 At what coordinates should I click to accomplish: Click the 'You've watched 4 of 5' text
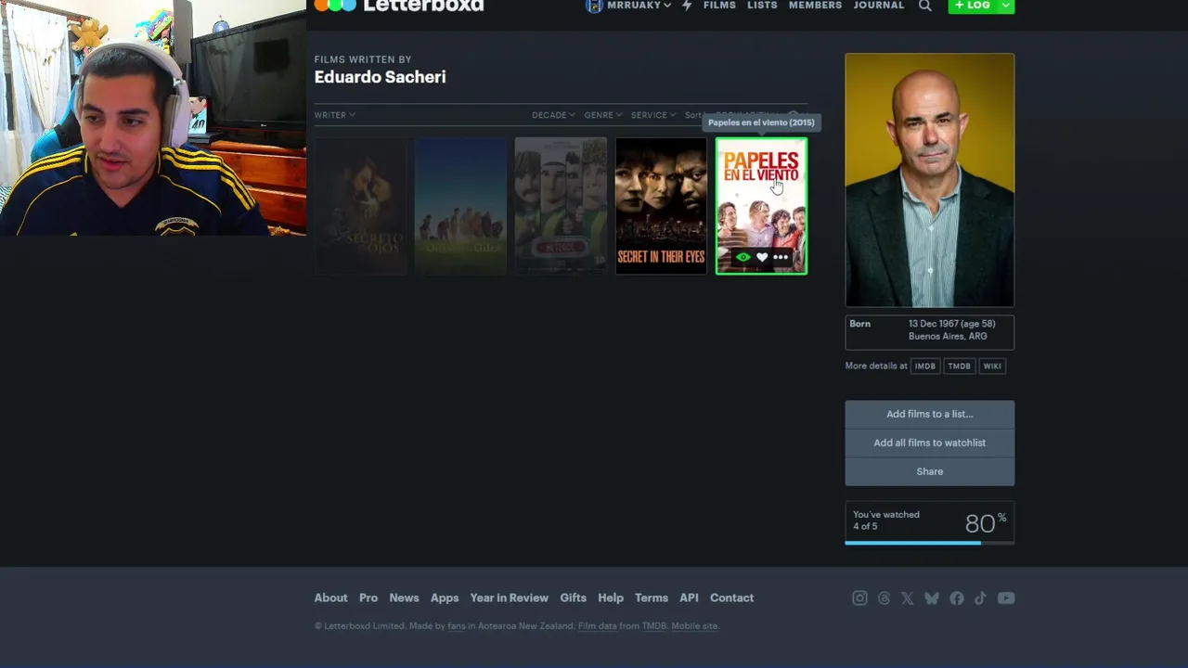[886, 520]
